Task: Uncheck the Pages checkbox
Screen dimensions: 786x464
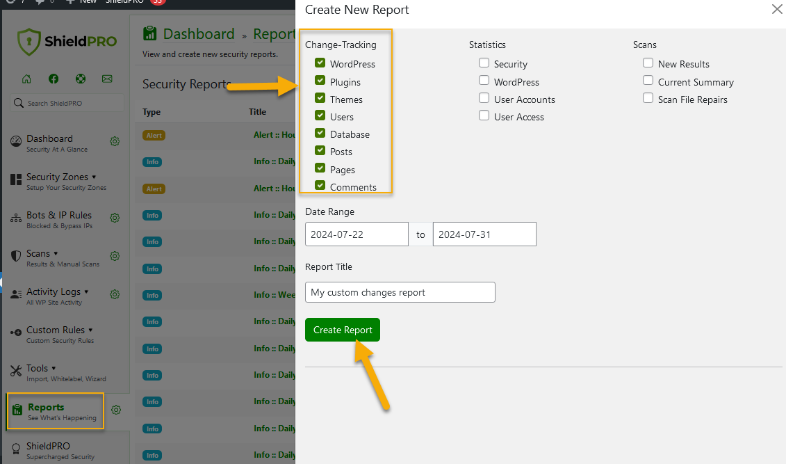Action: coord(320,168)
